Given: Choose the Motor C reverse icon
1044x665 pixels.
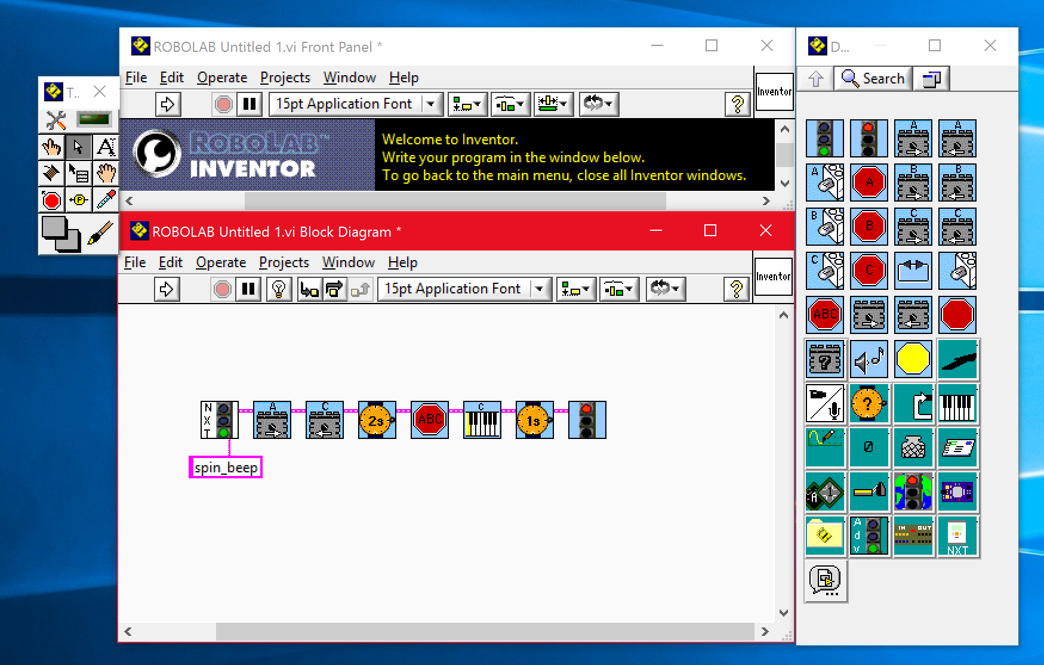Looking at the screenshot, I should (x=957, y=226).
